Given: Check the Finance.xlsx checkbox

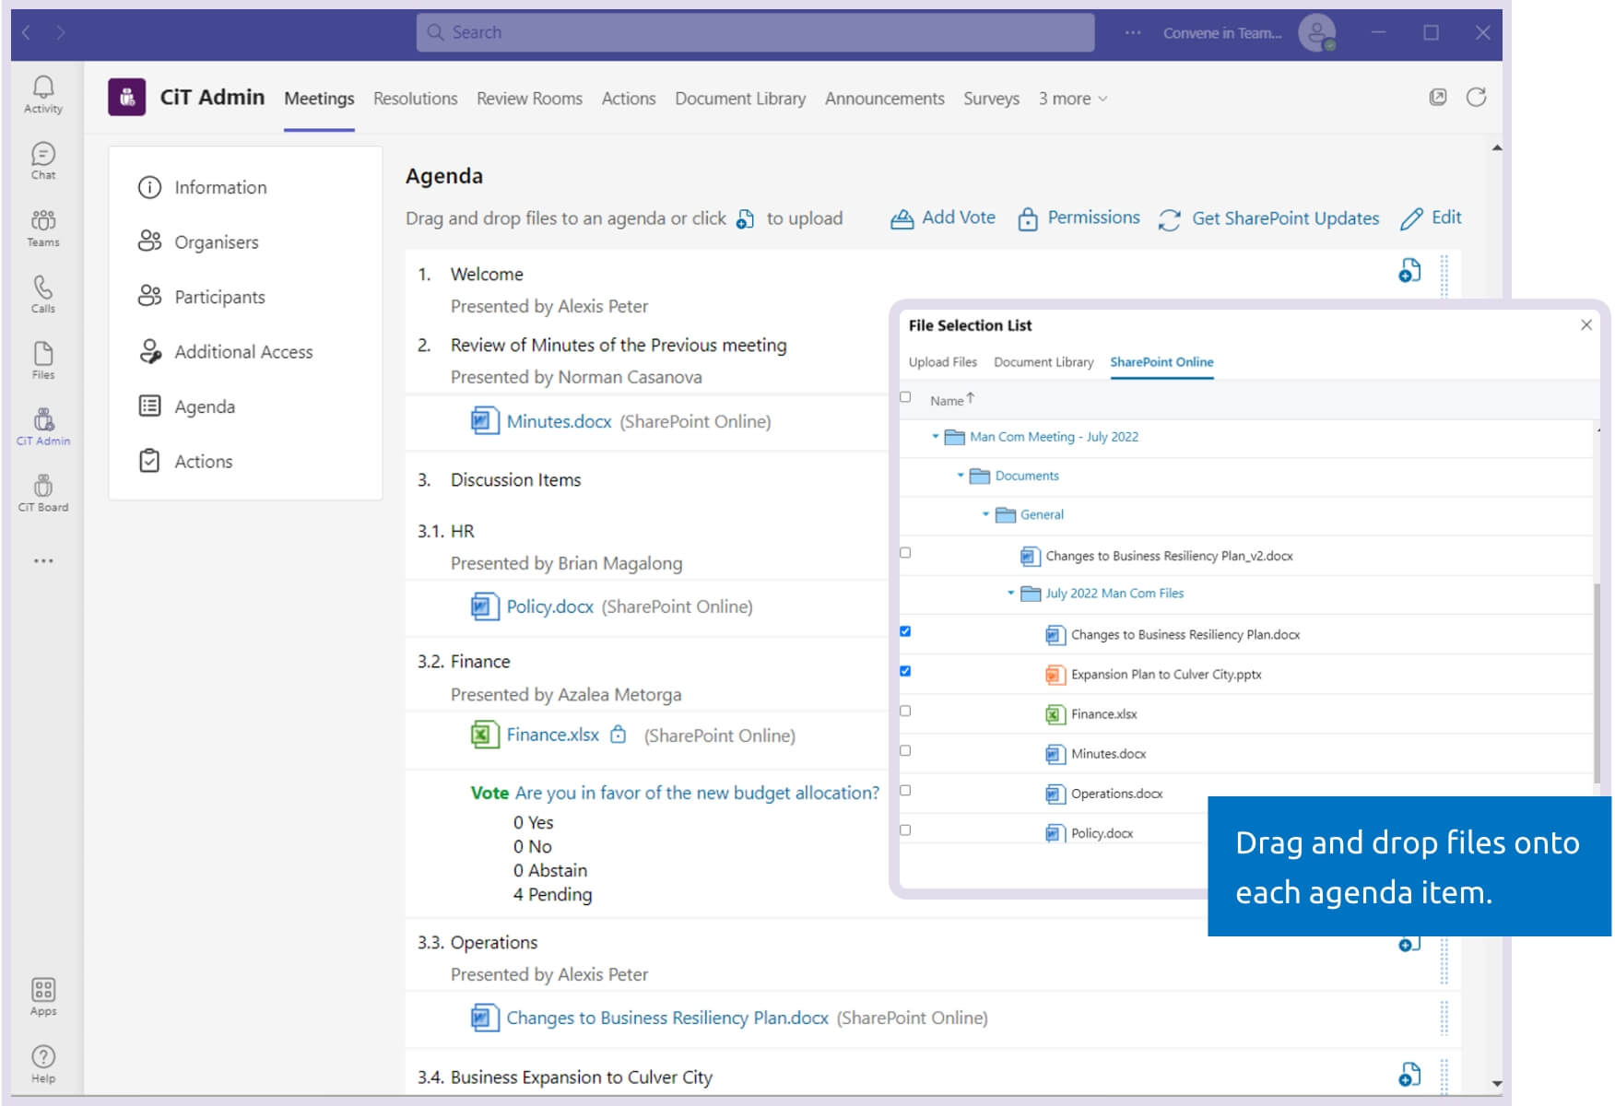Looking at the screenshot, I should point(906,710).
